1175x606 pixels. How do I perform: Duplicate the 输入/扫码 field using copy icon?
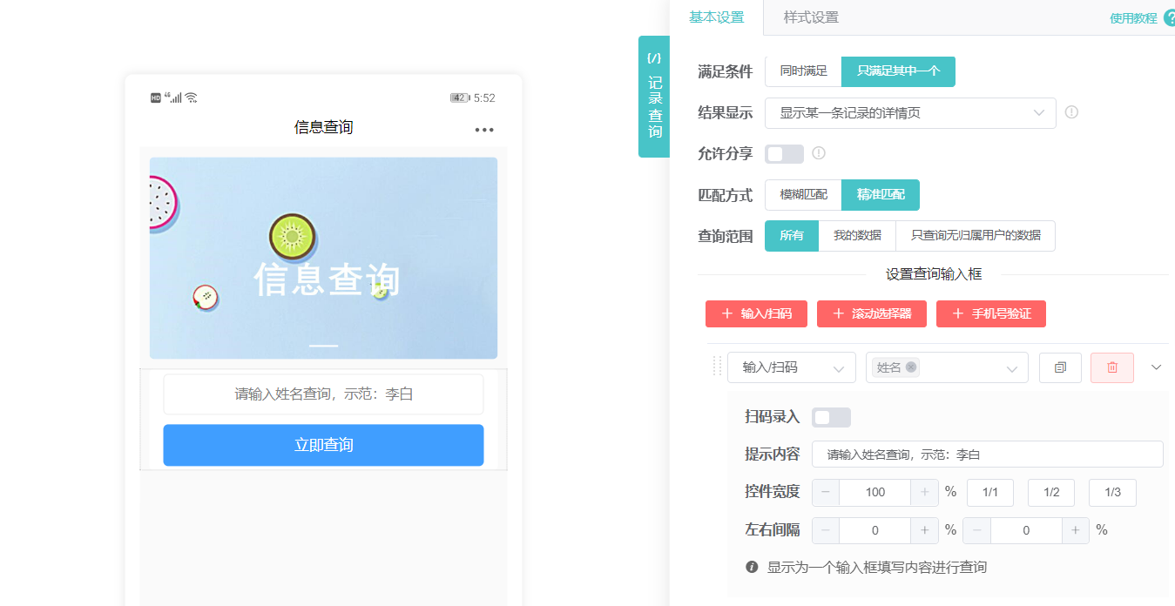click(1060, 367)
